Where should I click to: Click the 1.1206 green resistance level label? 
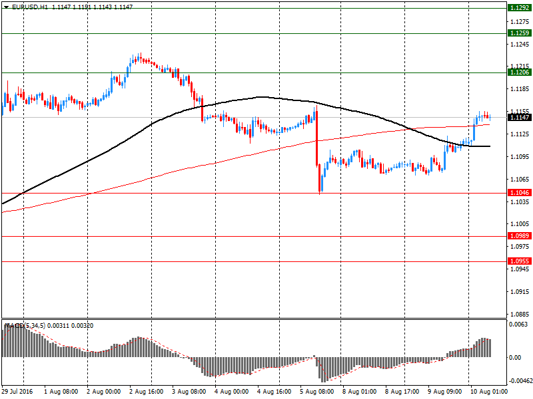tap(520, 72)
